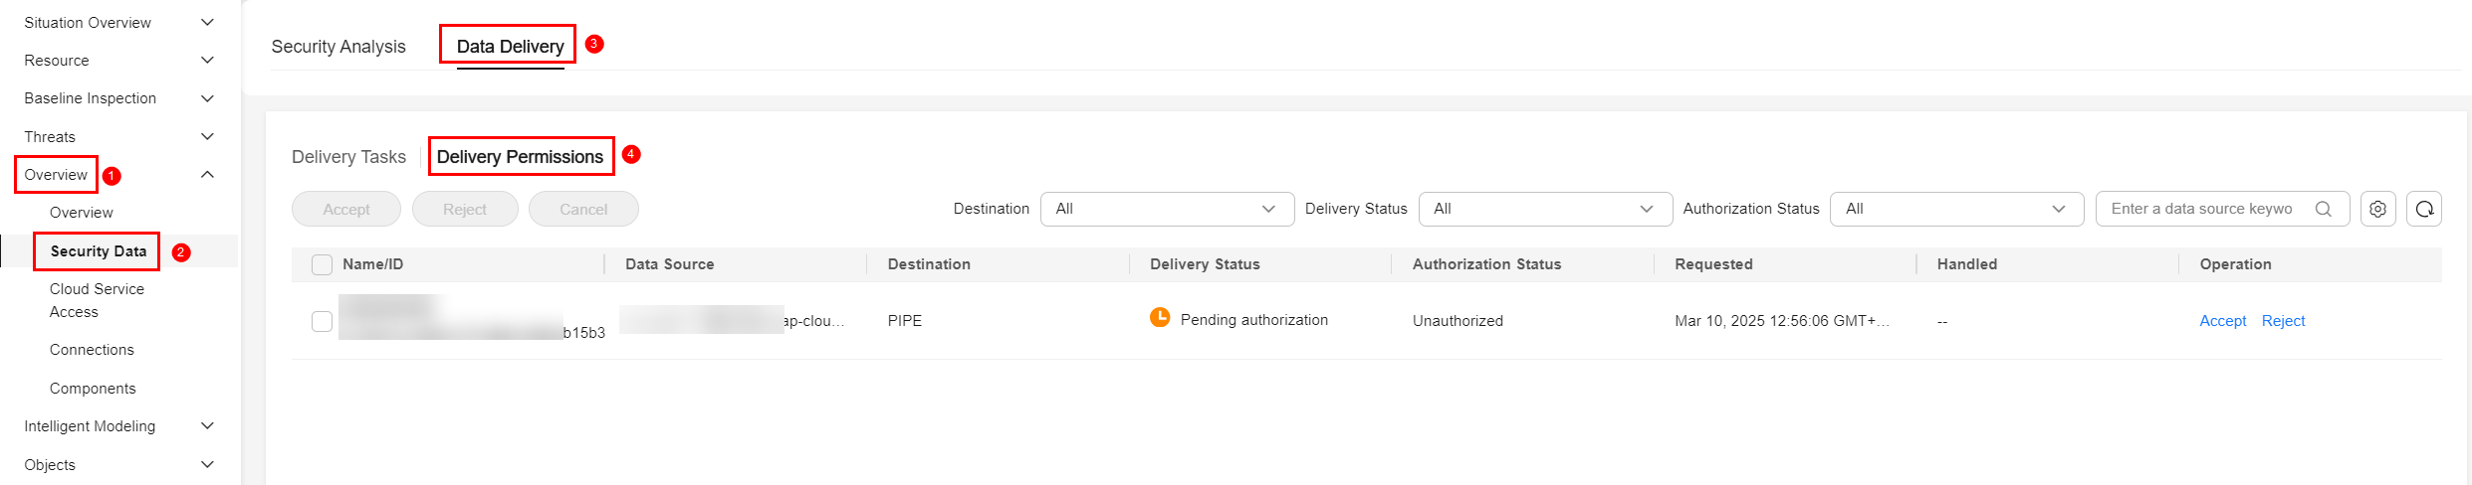Open Cloud Service Access in sidebar
The image size is (2472, 485).
(97, 300)
